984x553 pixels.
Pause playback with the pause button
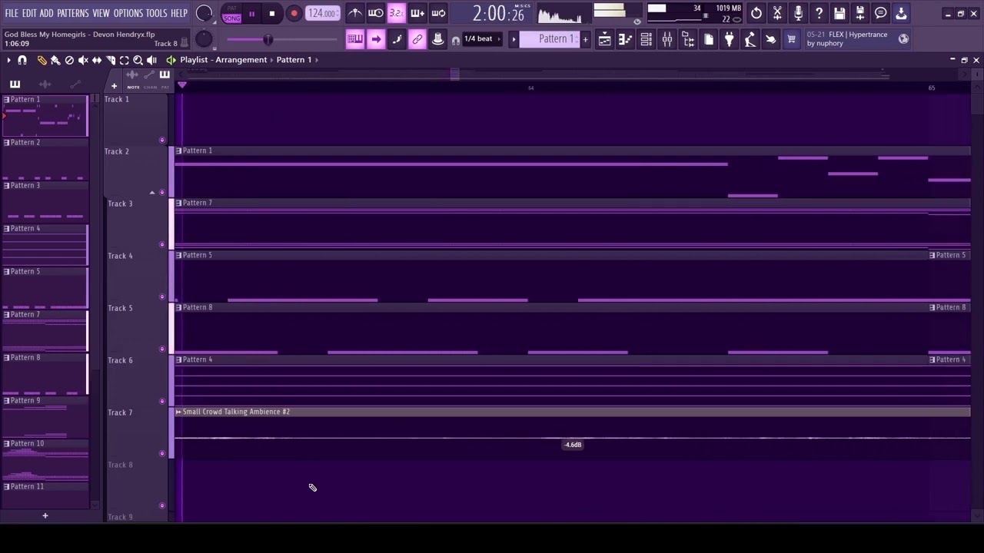click(251, 14)
